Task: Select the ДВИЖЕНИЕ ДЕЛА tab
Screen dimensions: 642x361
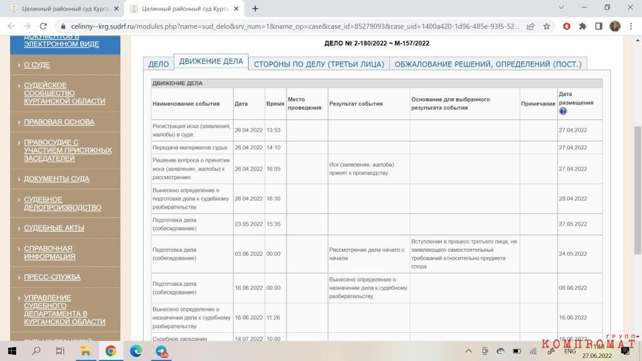Action: (x=211, y=61)
